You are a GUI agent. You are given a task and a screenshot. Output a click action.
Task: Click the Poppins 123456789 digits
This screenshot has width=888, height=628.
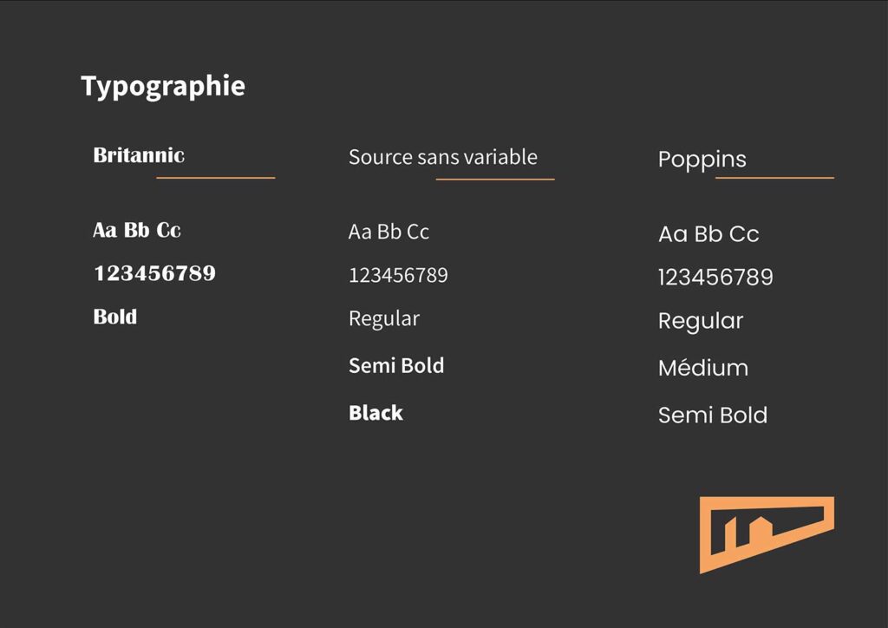click(715, 277)
